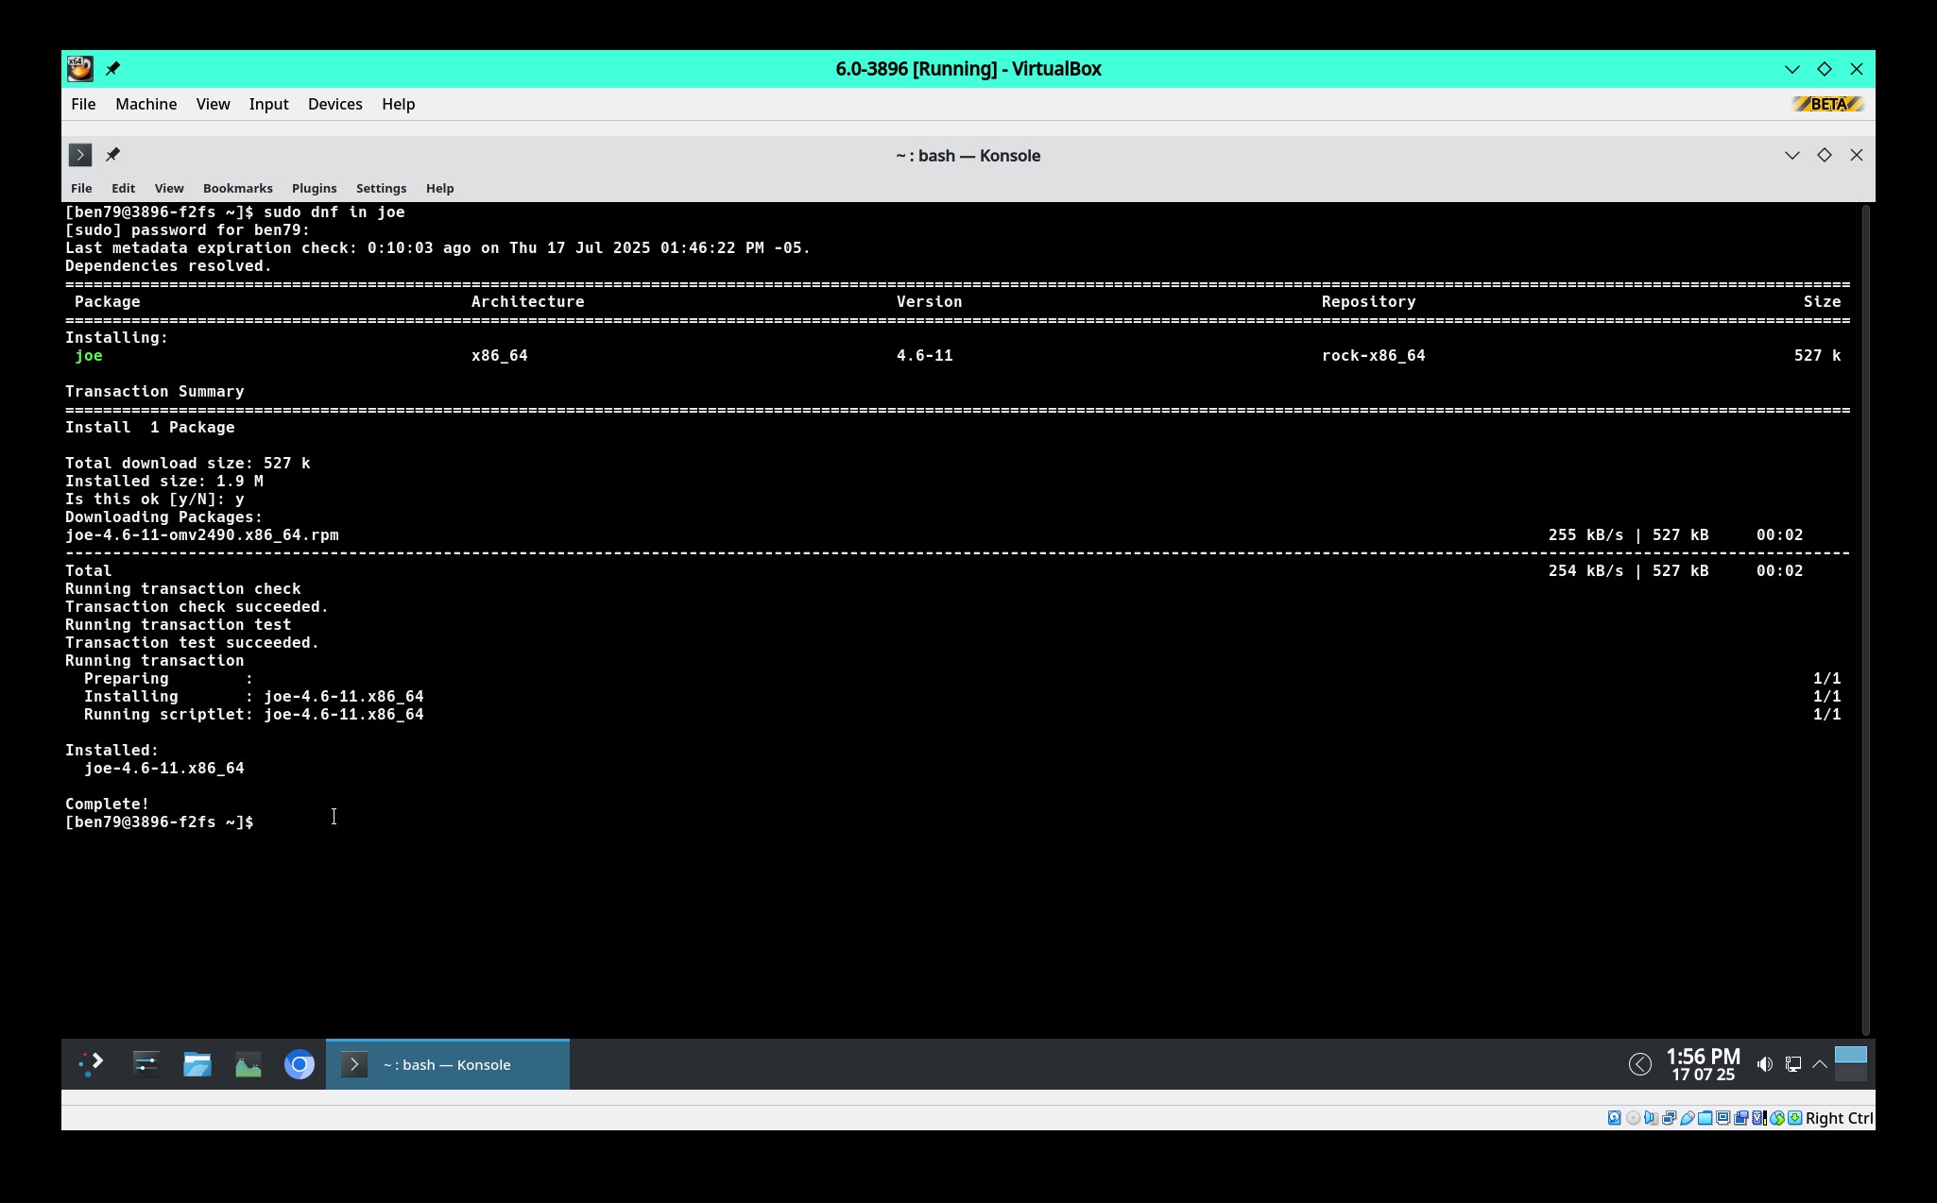Maximize the VirtualBox window with diamond button
The image size is (1937, 1203).
point(1824,69)
